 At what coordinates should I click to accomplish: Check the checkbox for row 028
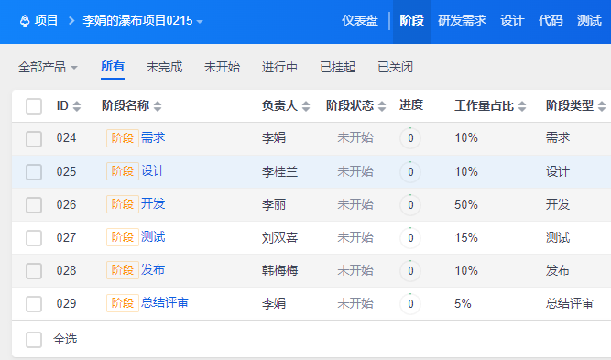(34, 271)
